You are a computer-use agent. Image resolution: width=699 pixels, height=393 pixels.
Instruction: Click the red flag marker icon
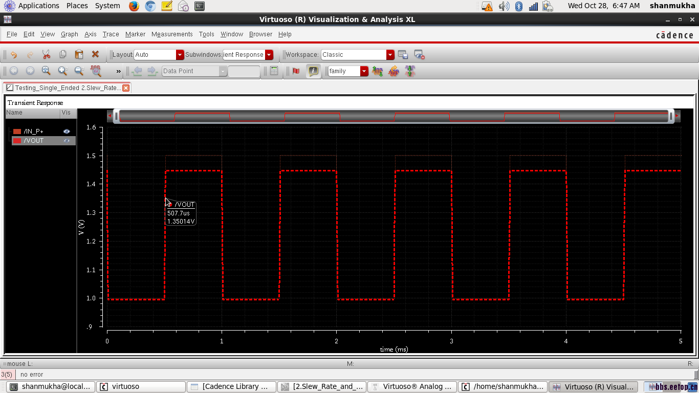pyautogui.click(x=296, y=71)
